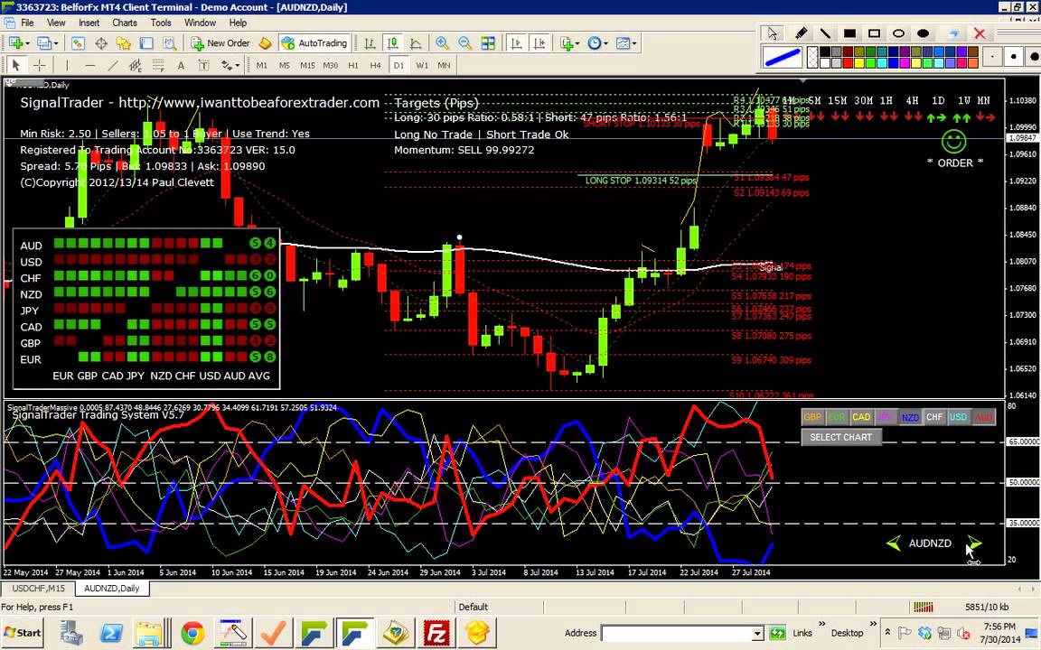Select the horizontal line drawing tool
The width and height of the screenshot is (1041, 650).
pos(90,65)
